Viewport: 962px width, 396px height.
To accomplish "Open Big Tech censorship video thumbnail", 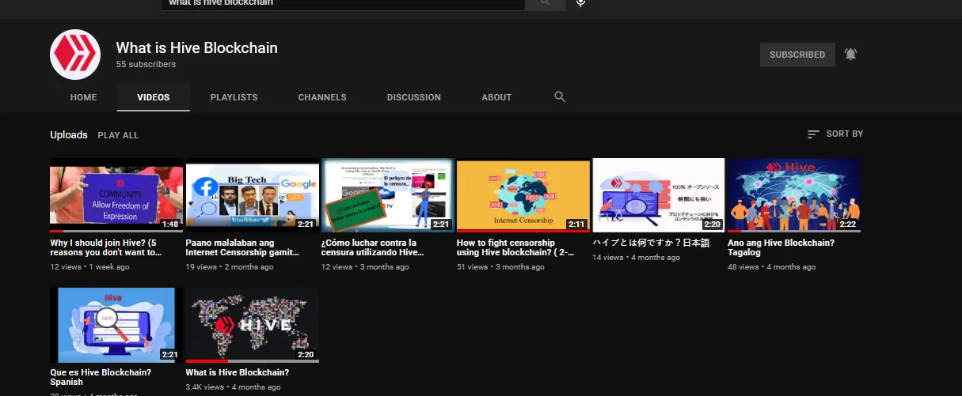I will [252, 195].
